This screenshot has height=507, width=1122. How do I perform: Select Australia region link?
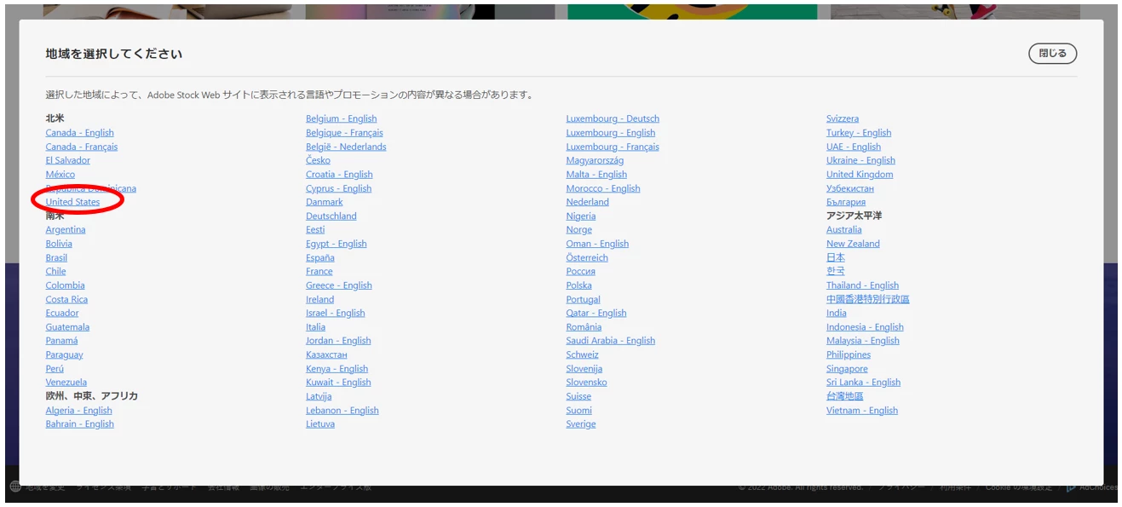point(843,230)
